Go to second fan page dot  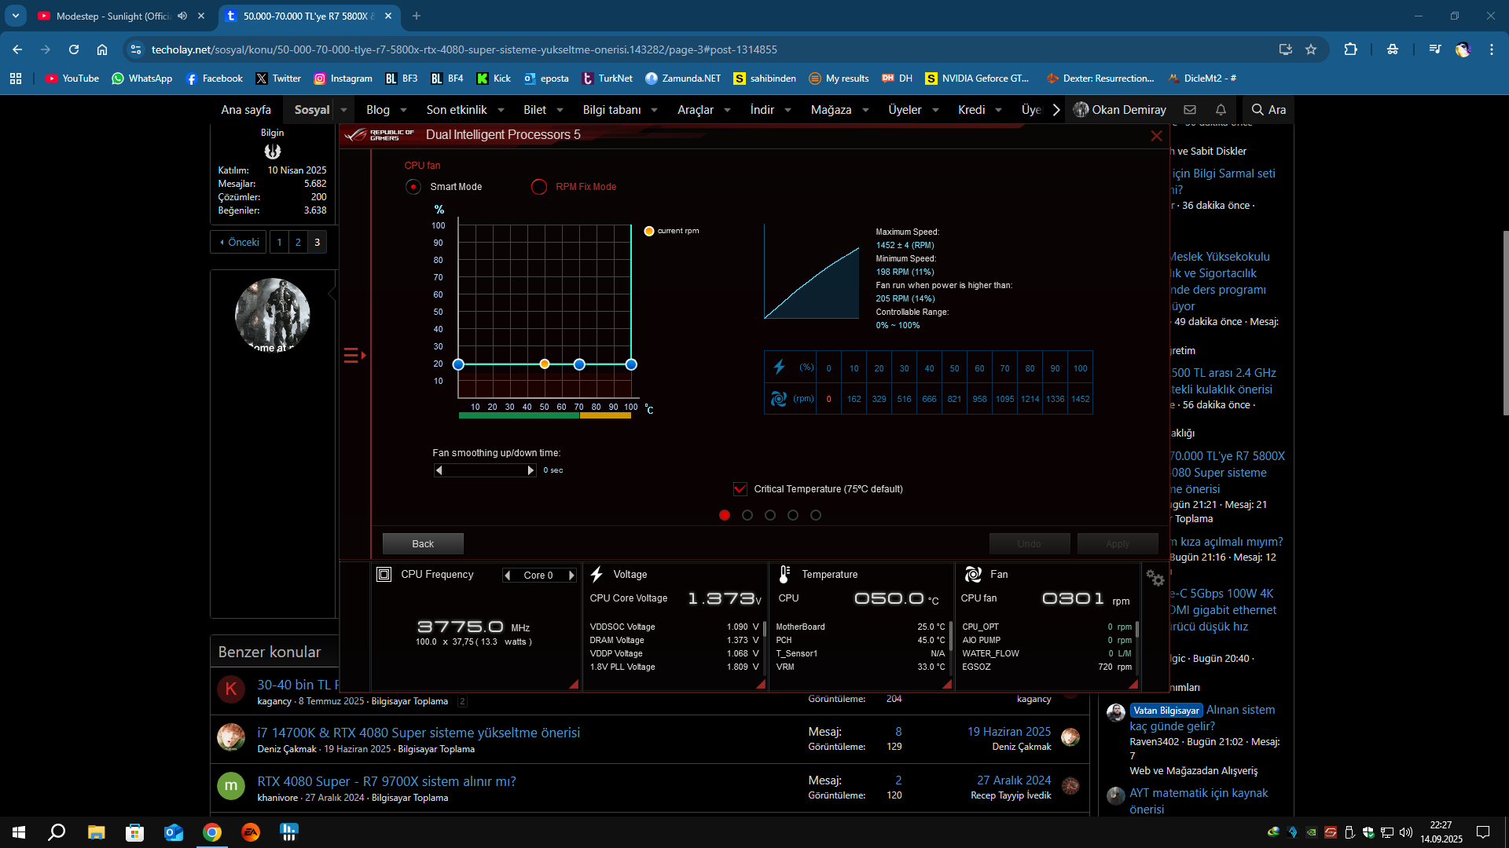[747, 515]
